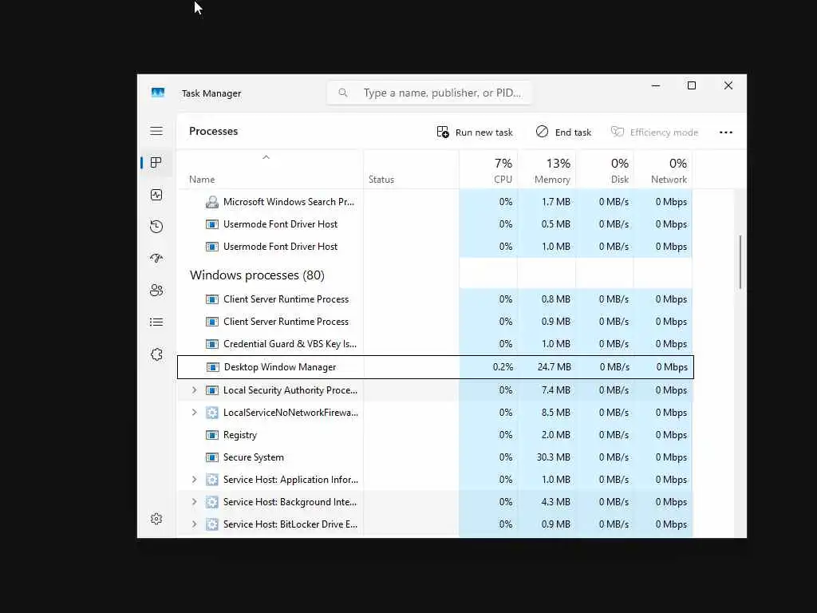Expand Service Host: BitLocker Drive row

click(195, 524)
